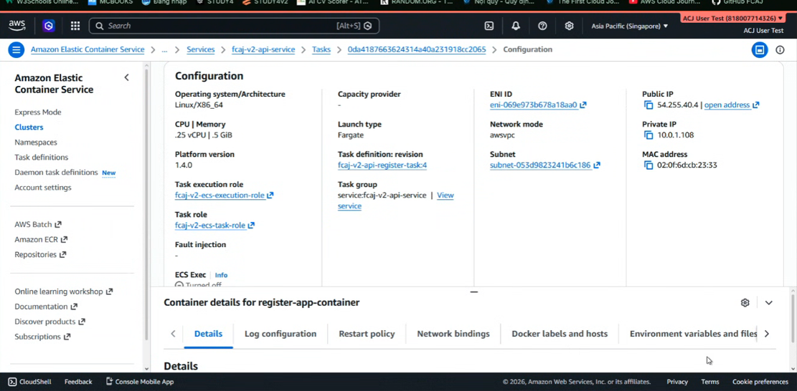Open the ACJ User Test account menu
Image resolution: width=797 pixels, height=391 pixels.
(x=734, y=18)
